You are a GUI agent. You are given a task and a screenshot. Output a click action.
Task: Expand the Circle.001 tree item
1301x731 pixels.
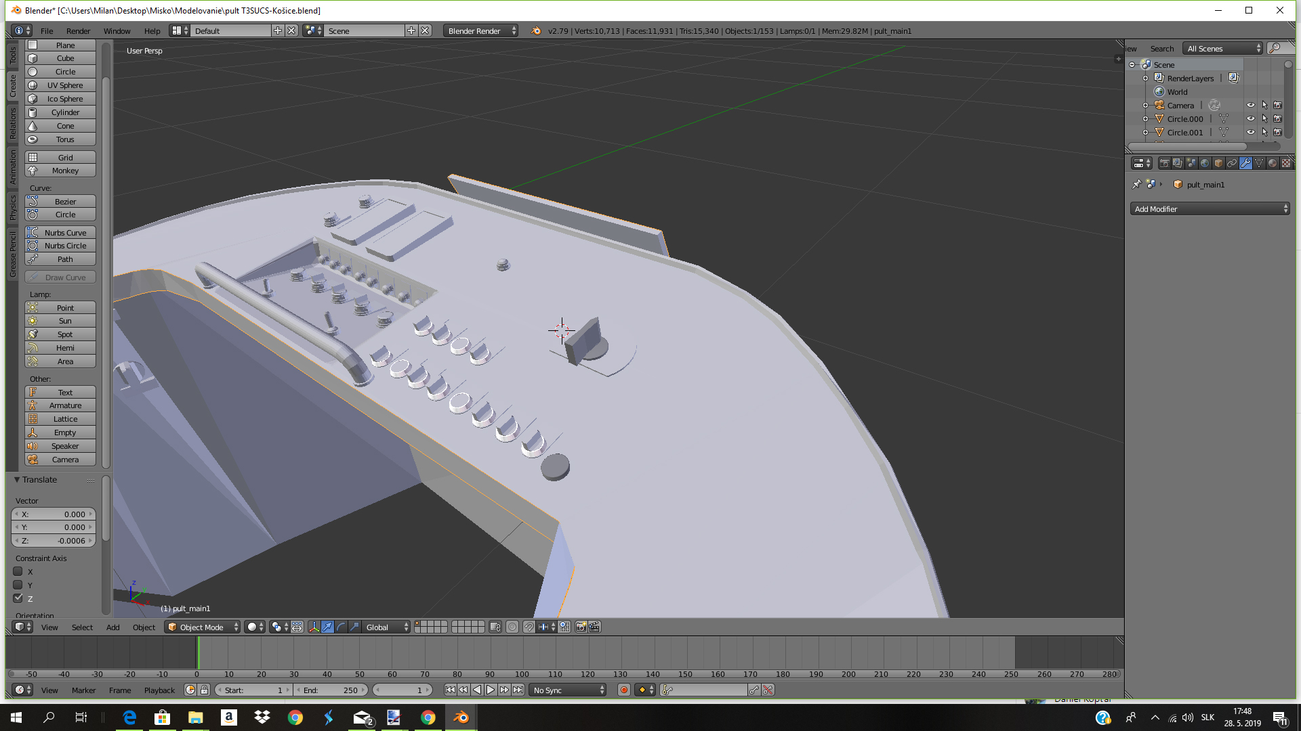click(1145, 133)
